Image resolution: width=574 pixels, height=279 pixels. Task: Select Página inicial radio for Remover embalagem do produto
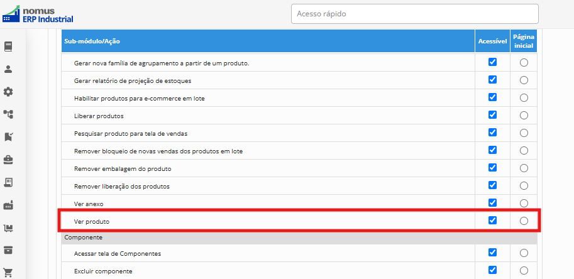click(524, 168)
